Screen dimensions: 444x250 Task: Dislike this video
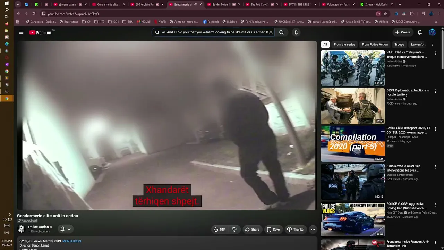[234, 230]
